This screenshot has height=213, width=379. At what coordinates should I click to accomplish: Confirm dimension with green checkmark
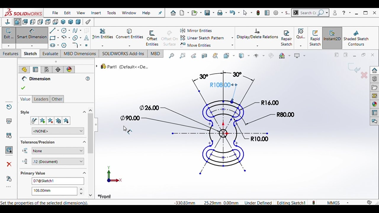point(23,88)
